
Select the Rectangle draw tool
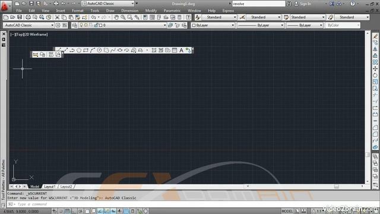(x=85, y=50)
